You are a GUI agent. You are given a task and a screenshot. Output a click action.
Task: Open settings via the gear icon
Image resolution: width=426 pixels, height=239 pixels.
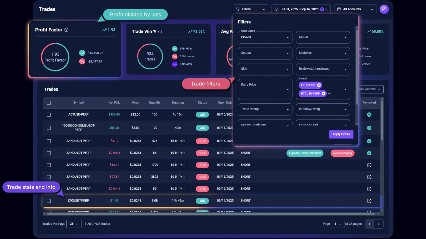coord(384,9)
